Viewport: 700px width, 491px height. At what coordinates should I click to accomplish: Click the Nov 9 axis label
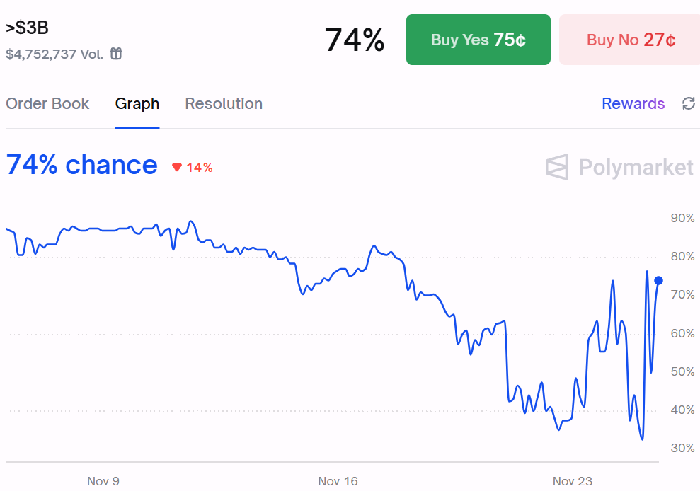tap(103, 480)
